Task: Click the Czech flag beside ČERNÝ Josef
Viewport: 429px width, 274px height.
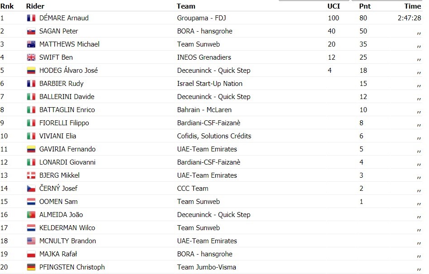Action: coord(31,189)
